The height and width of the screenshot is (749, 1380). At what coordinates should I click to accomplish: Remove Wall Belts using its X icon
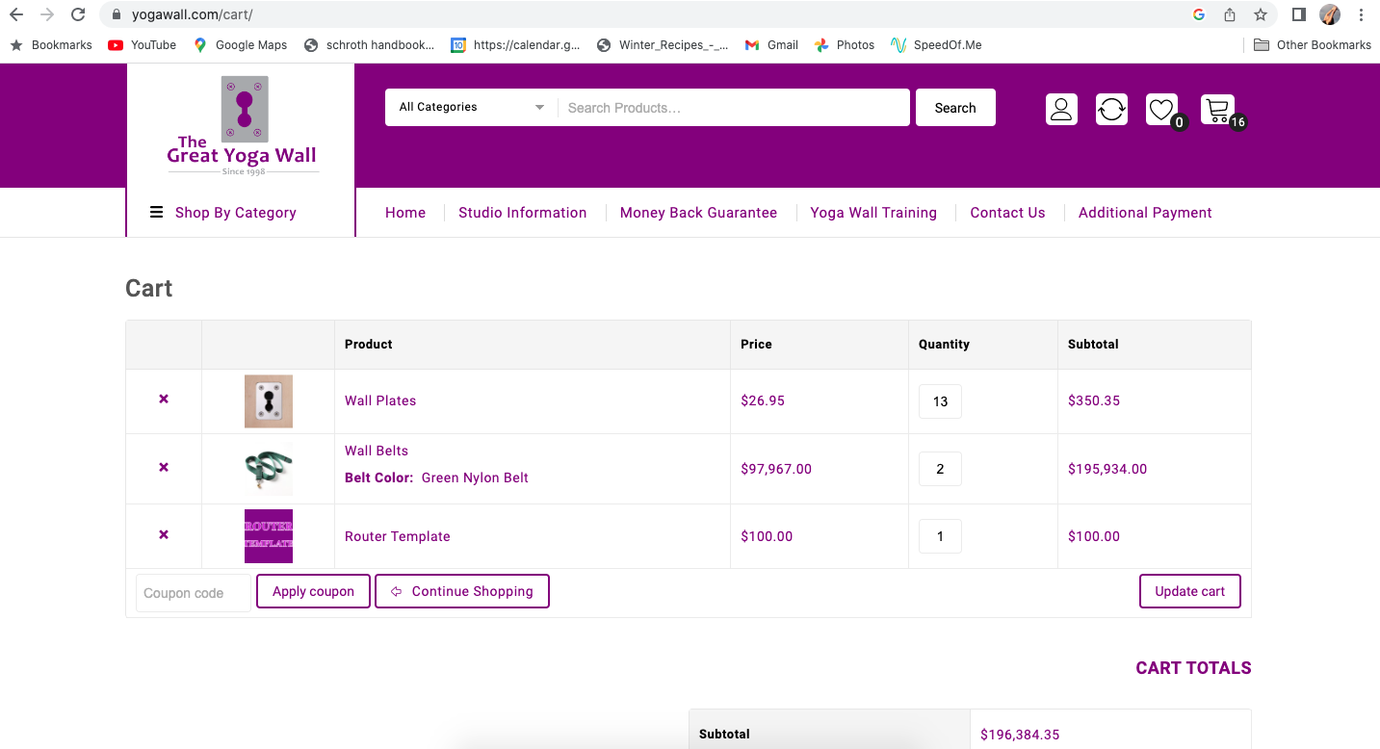(x=163, y=467)
